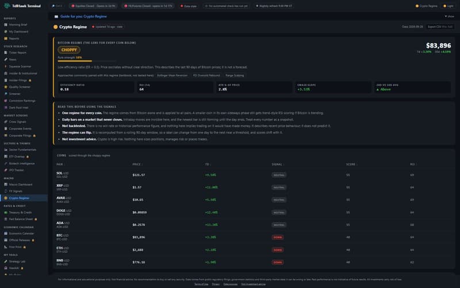Open ETF Overlap page

[x=17, y=157]
